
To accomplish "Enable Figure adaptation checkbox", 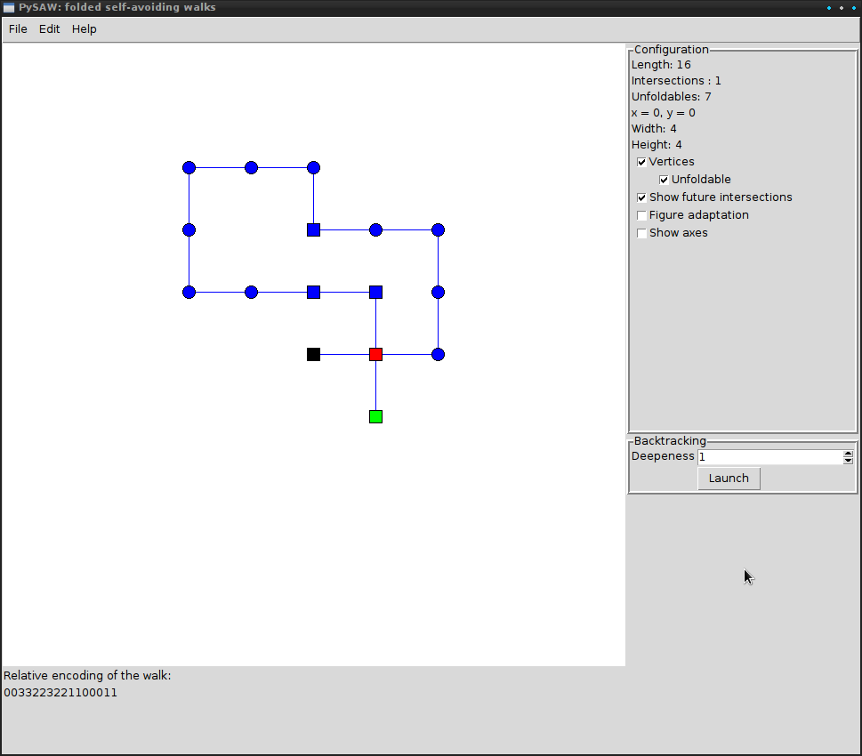I will (642, 215).
